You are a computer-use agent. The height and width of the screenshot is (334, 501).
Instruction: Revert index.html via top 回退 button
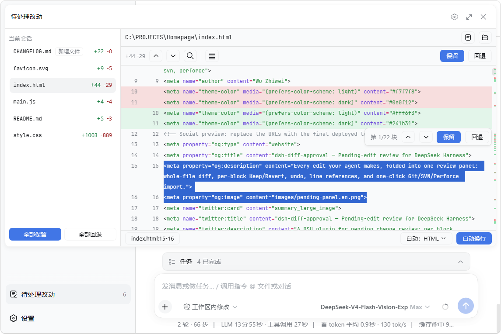click(480, 56)
